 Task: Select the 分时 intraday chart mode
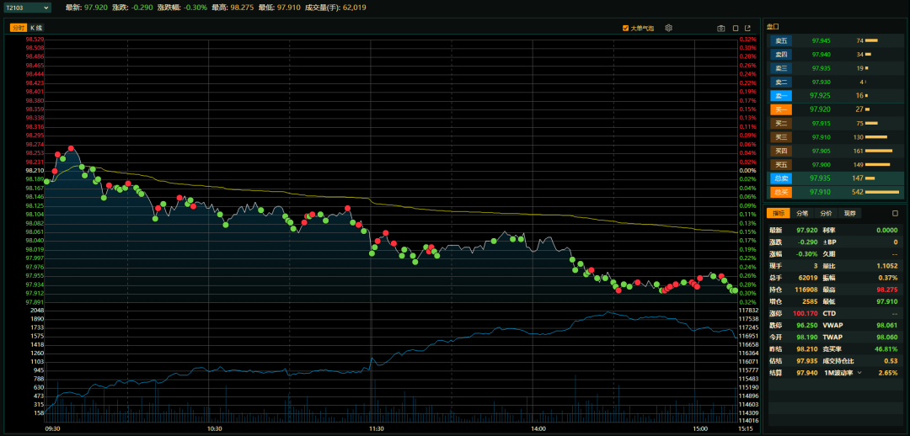[19, 28]
